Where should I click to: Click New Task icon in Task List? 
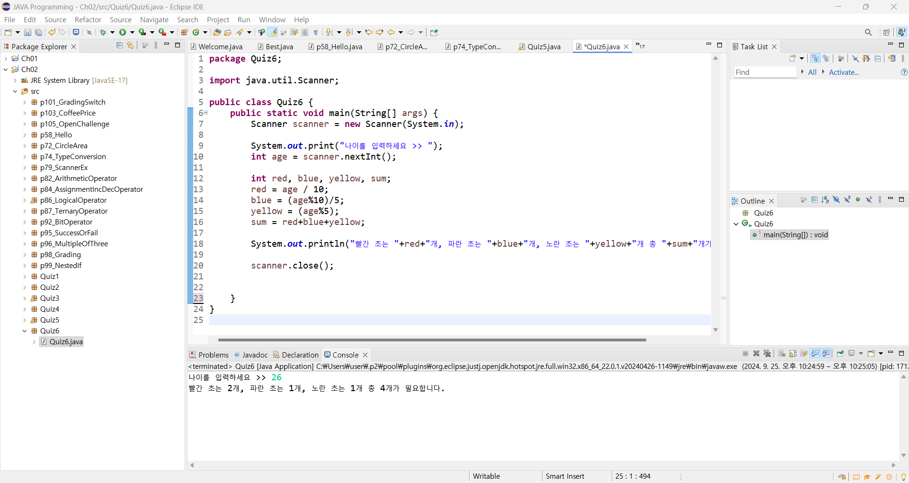(x=793, y=58)
